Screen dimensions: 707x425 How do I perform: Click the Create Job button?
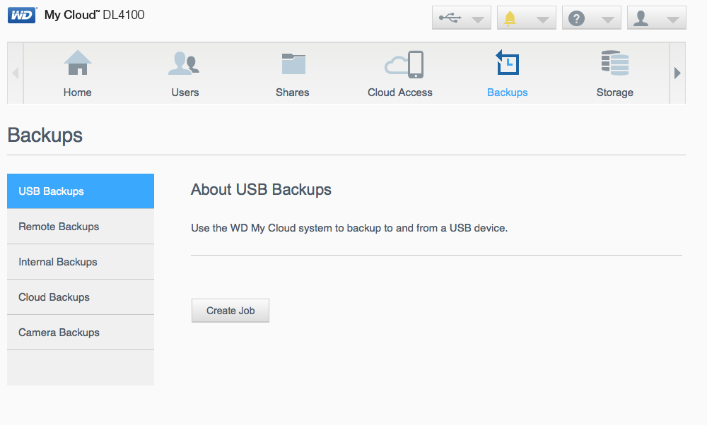pos(230,311)
